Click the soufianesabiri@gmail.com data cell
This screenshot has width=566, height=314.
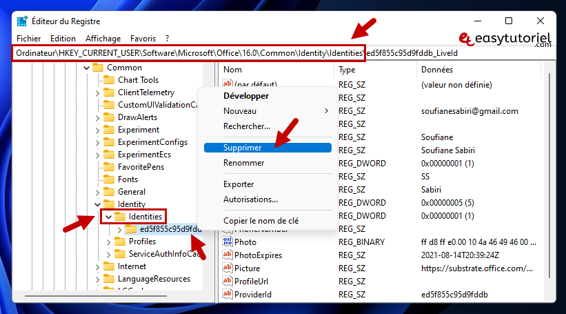click(469, 111)
